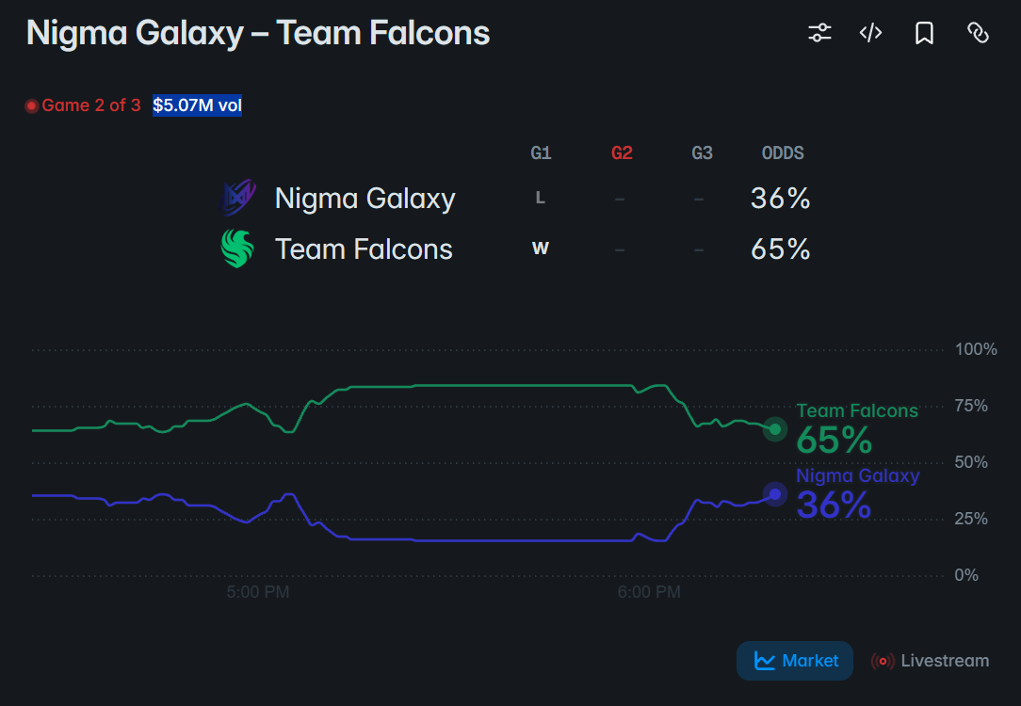Image resolution: width=1021 pixels, height=706 pixels.
Task: Open the chart settings sliders icon
Action: 819,33
